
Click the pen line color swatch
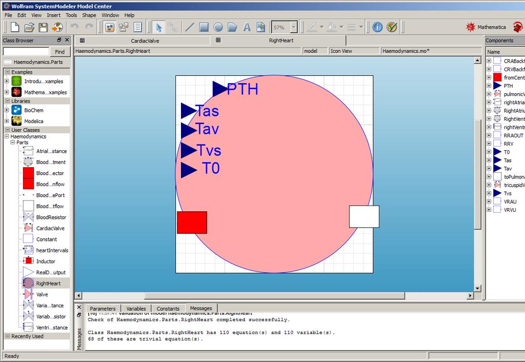(x=312, y=27)
